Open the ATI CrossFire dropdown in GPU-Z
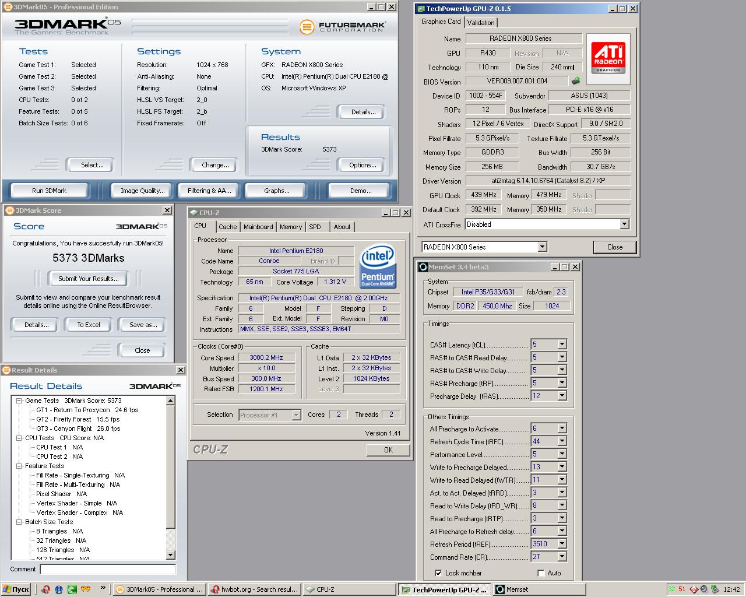746x597 pixels. 624,224
